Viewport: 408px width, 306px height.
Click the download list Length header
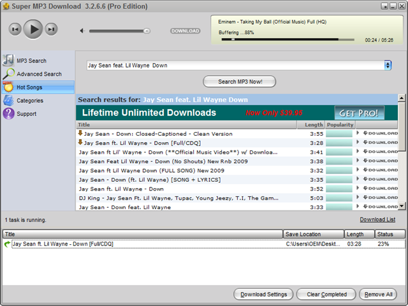coord(360,234)
